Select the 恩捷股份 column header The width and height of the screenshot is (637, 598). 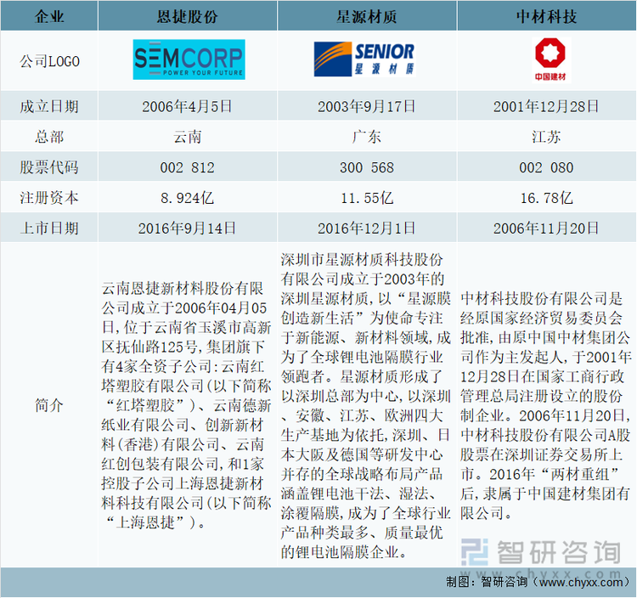(x=188, y=15)
